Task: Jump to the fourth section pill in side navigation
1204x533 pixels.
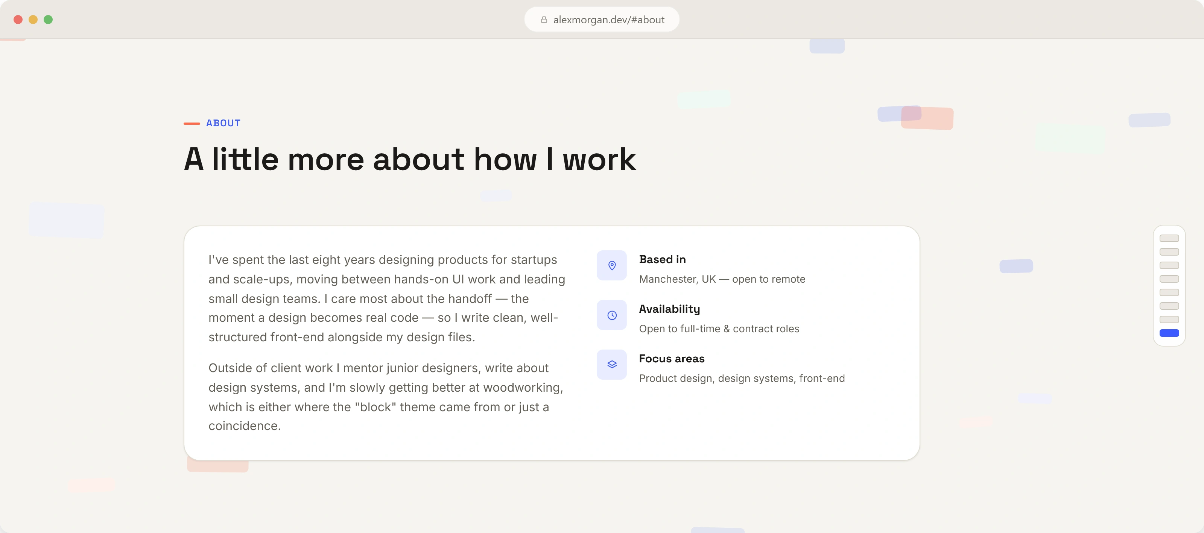Action: point(1169,279)
